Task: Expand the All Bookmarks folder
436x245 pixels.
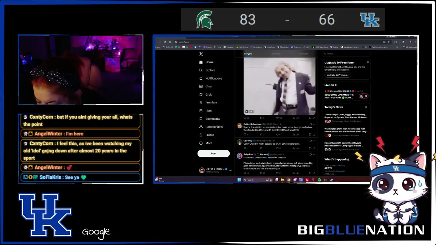Action: coord(410,47)
